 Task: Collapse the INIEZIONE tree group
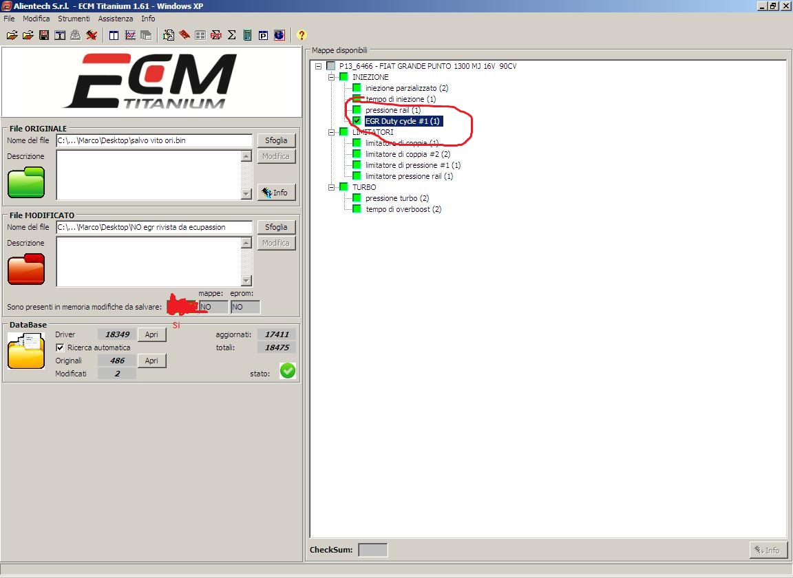coord(331,77)
